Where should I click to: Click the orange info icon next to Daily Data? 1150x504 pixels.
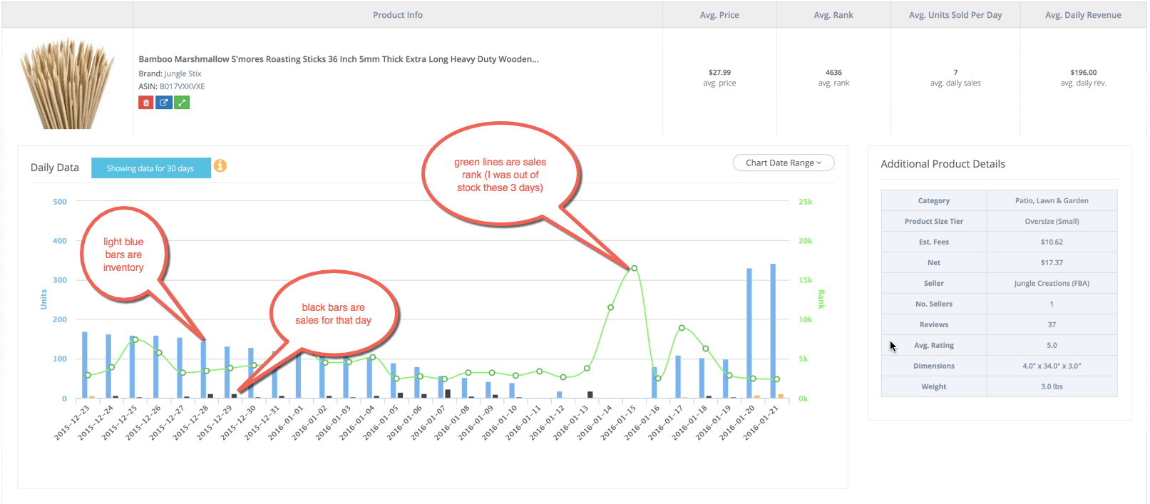coord(220,165)
